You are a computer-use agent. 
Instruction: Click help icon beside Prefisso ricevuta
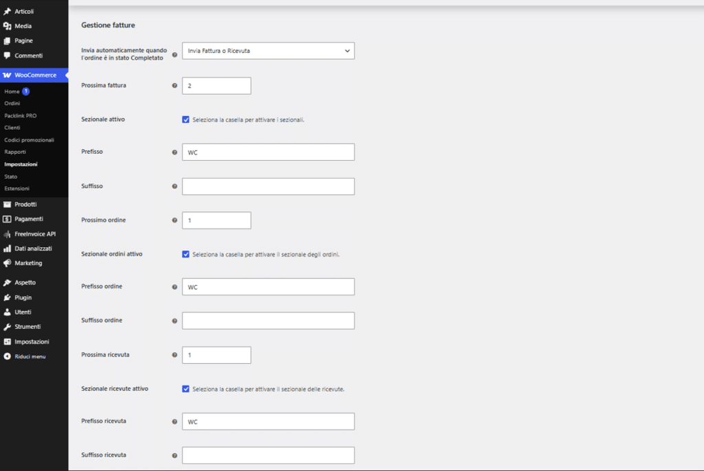[175, 421]
